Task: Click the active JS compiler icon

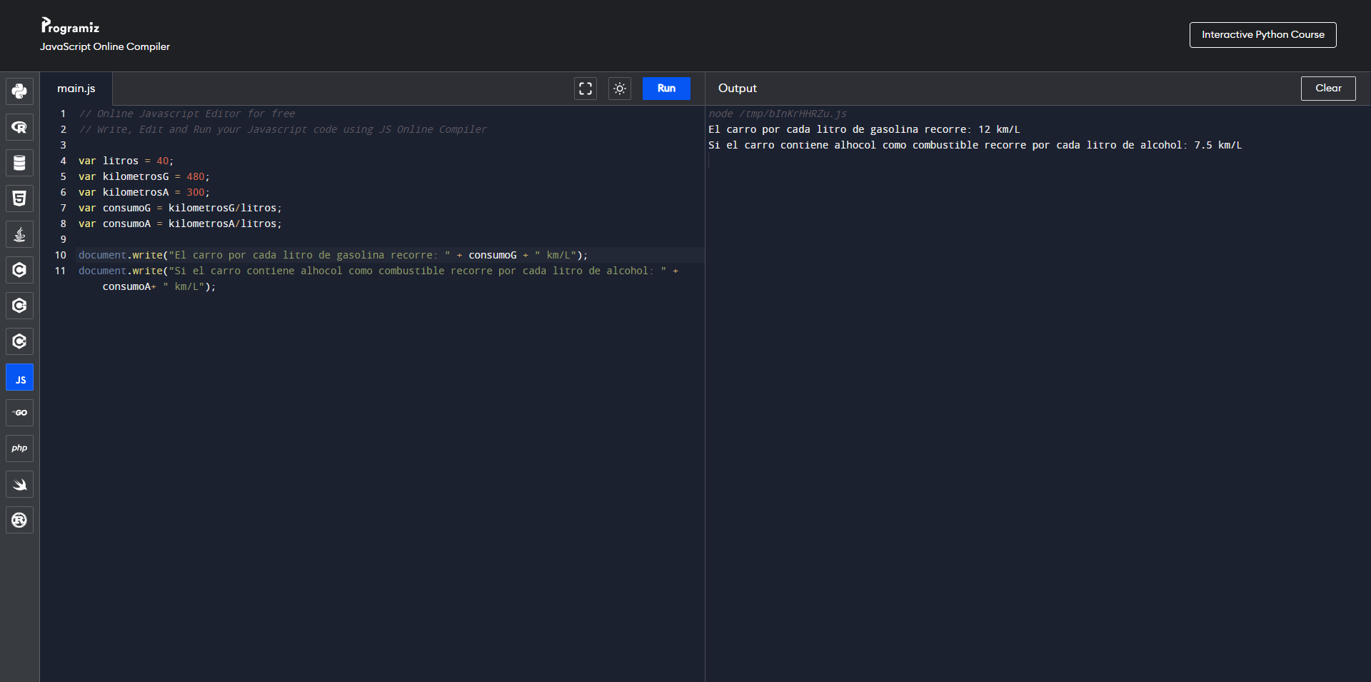Action: [19, 377]
